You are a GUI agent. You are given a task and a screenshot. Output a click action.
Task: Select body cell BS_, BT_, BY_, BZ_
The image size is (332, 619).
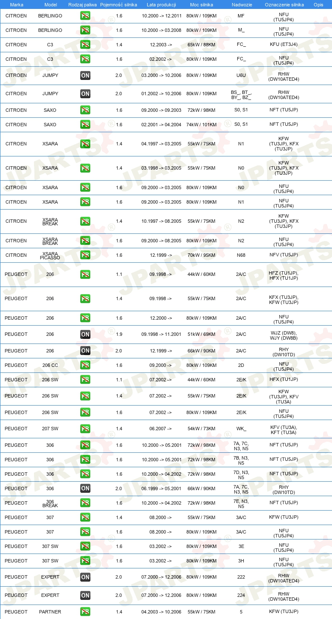[x=241, y=95]
